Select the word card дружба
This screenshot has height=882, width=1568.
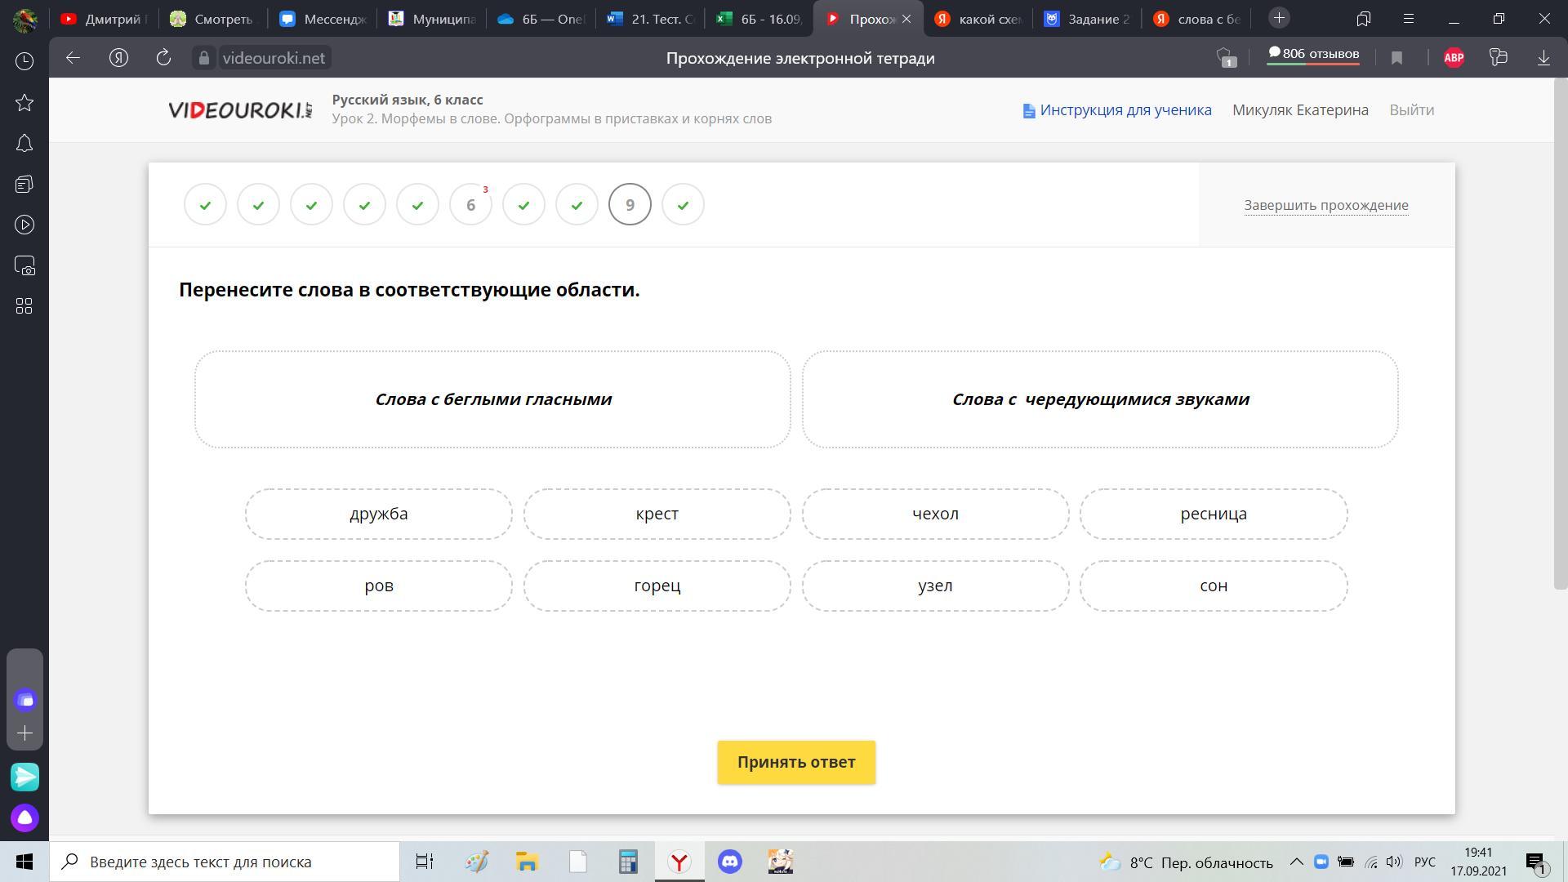[378, 514]
